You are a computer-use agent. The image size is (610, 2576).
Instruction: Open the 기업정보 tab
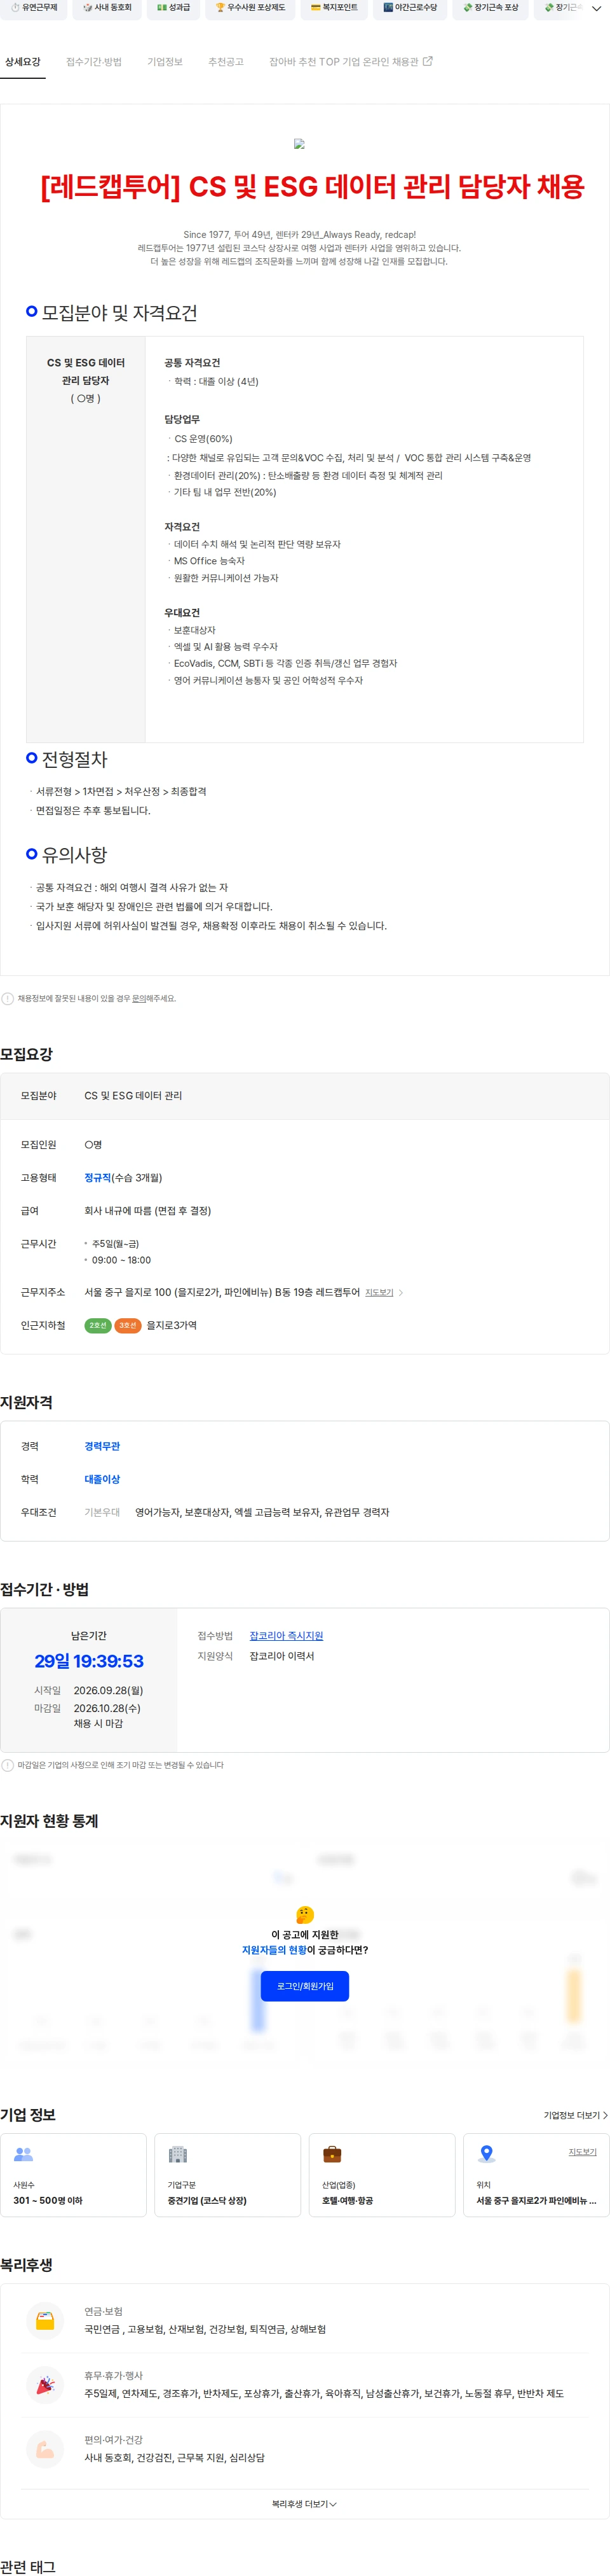(x=165, y=62)
